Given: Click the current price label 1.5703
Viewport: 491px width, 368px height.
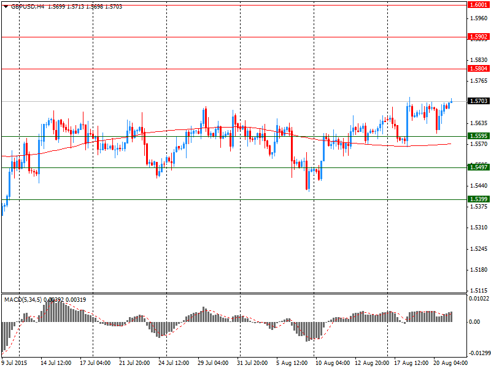Looking at the screenshot, I should pos(478,101).
